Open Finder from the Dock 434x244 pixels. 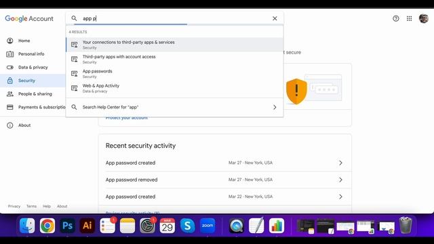point(27,226)
